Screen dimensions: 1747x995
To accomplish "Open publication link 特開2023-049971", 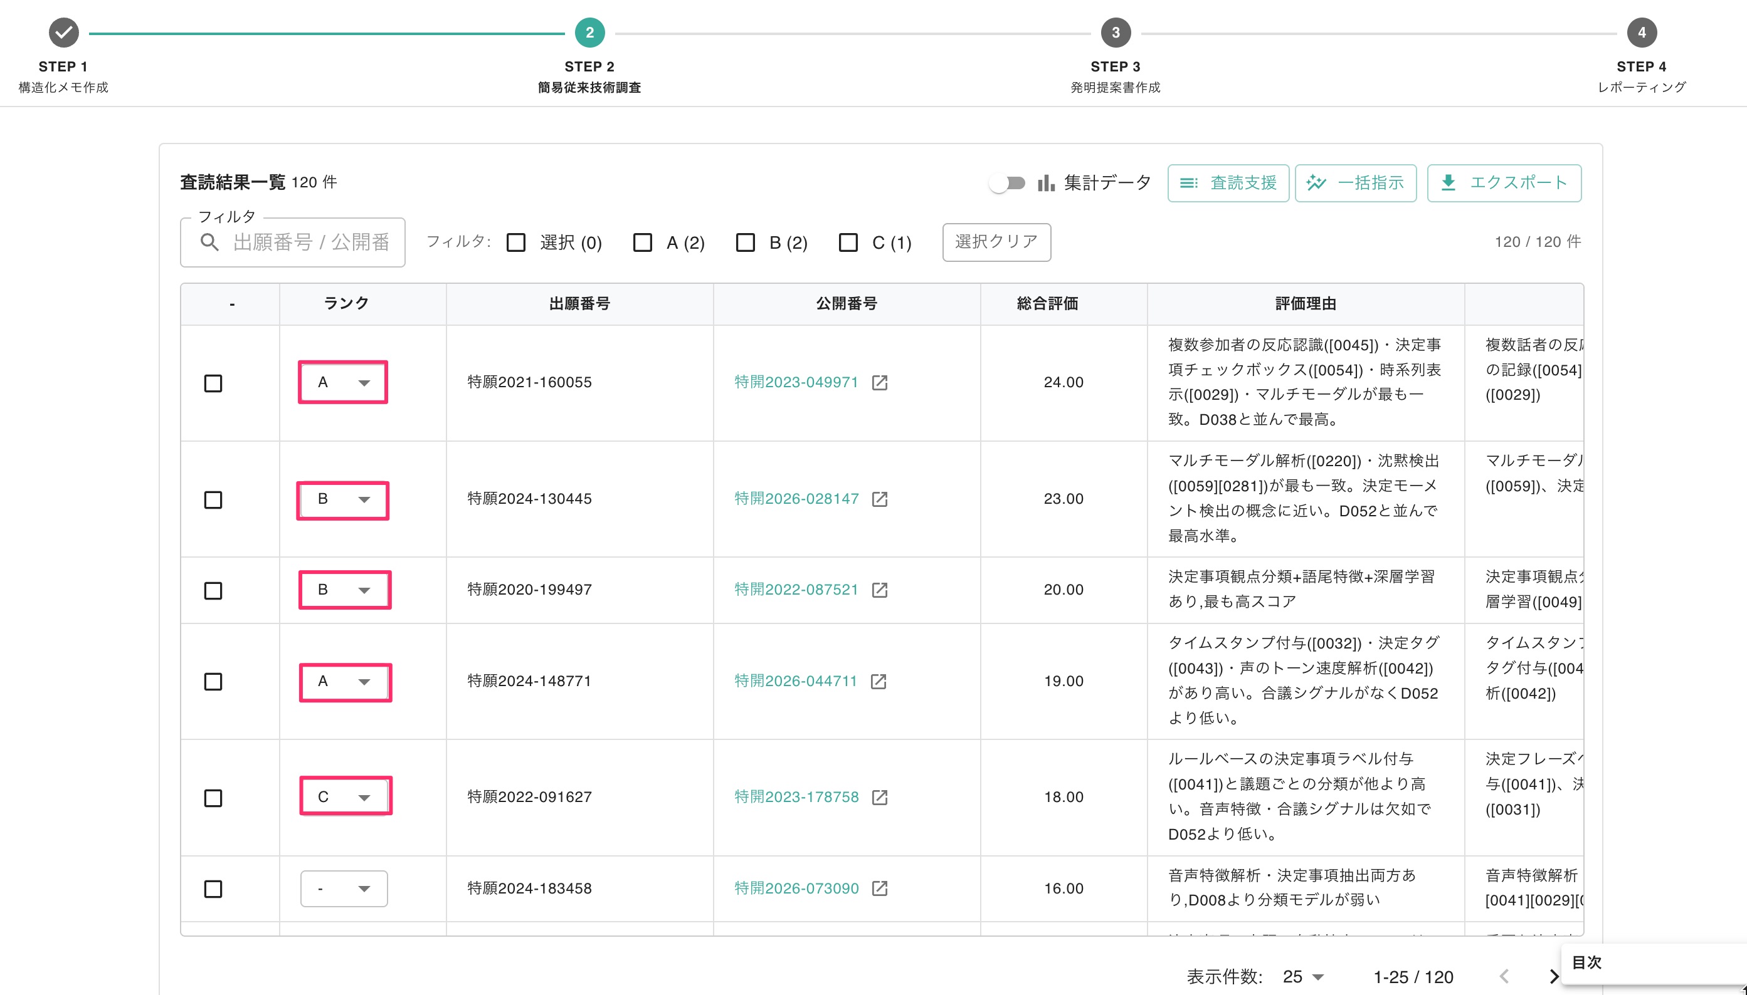I will 796,383.
